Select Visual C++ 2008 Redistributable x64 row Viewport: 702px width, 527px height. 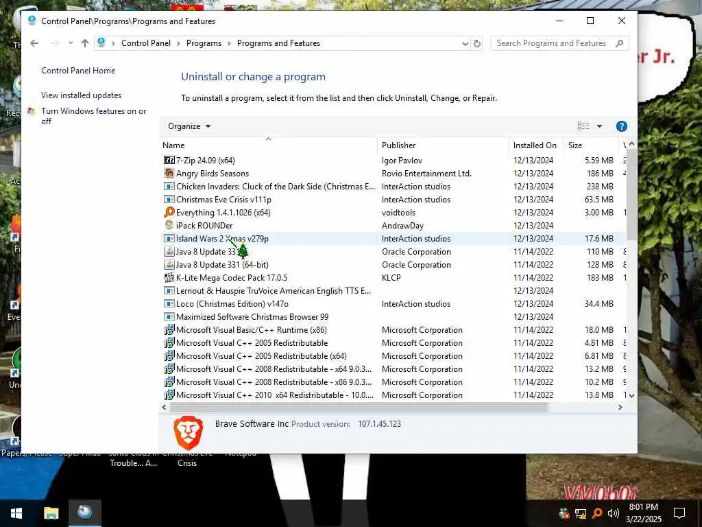pos(393,368)
